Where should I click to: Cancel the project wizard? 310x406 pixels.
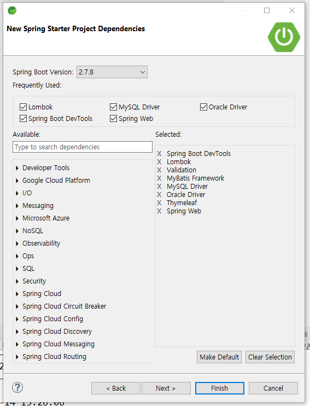(x=273, y=388)
